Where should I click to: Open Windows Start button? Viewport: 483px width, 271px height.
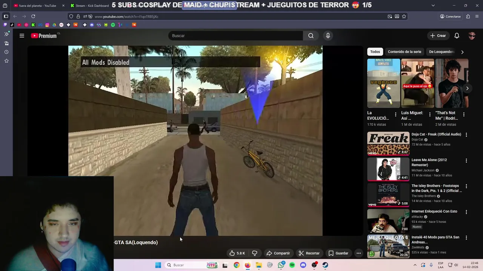[x=158, y=265]
